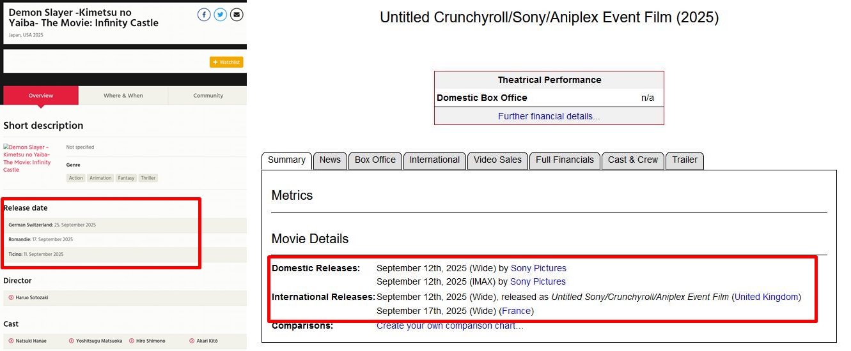Switch to the Where & When tab
Viewport: 851px width, 351px height.
click(x=123, y=96)
